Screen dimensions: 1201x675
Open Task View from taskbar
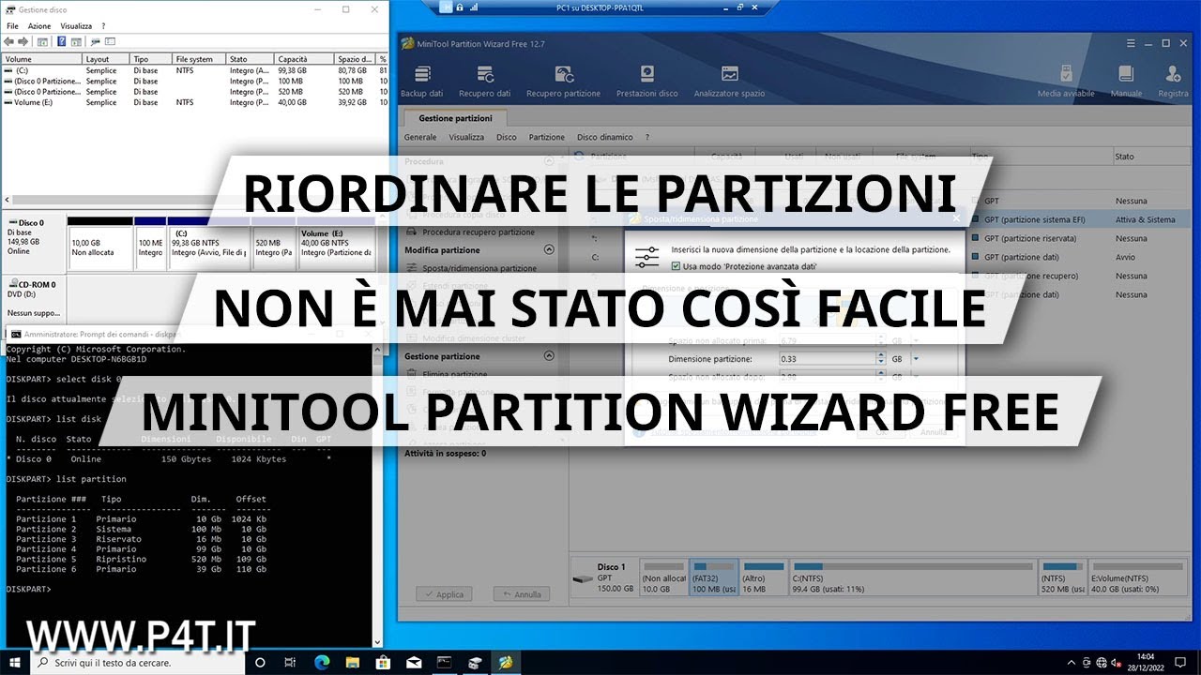(290, 662)
